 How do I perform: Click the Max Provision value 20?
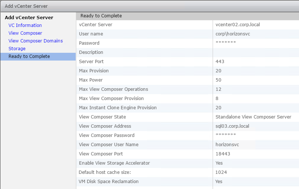(218, 71)
